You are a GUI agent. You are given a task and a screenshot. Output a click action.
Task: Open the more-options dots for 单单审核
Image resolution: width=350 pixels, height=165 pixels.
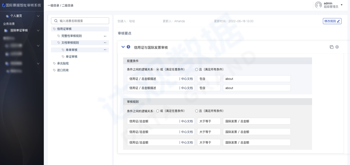pos(105,50)
